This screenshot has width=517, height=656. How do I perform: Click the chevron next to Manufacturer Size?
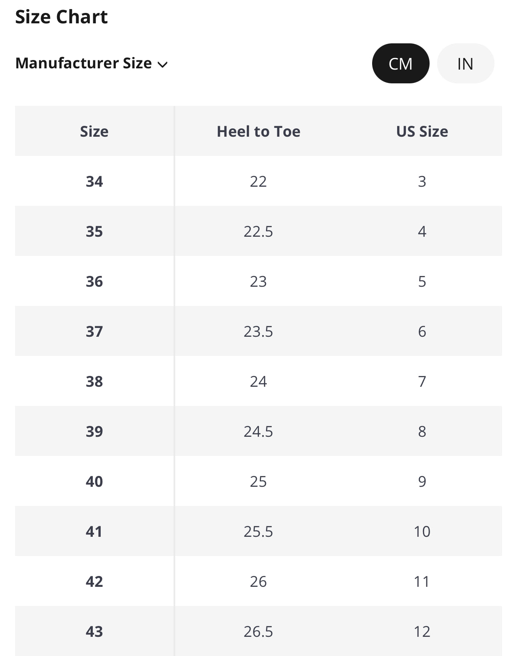(x=162, y=65)
